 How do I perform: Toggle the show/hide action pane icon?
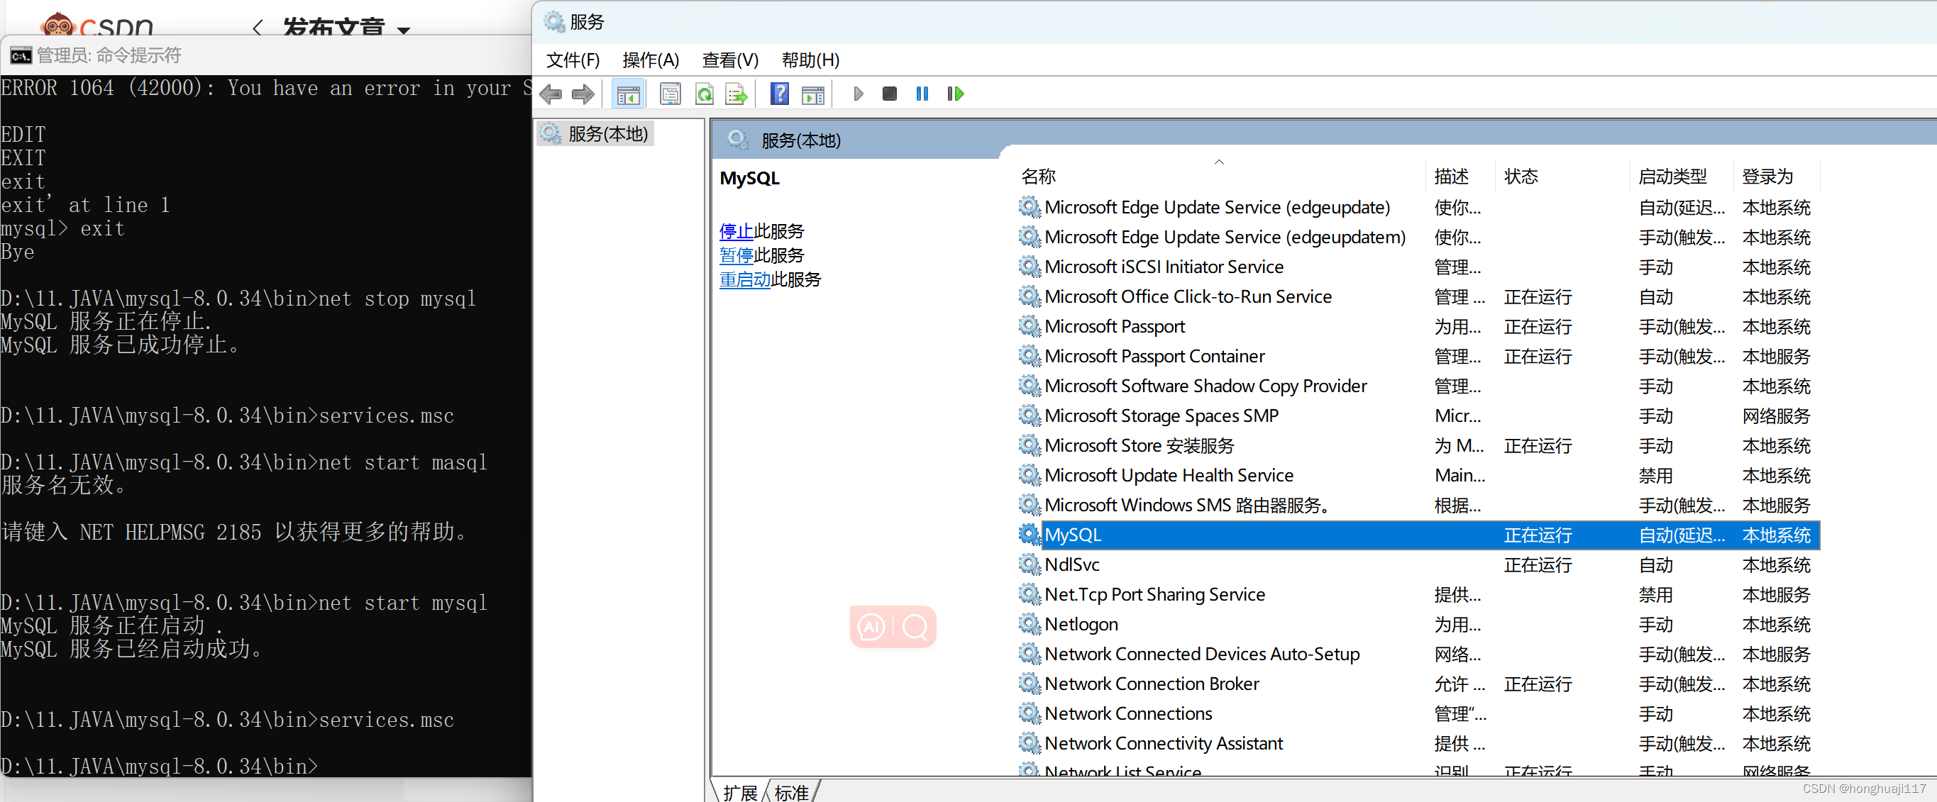tap(813, 94)
